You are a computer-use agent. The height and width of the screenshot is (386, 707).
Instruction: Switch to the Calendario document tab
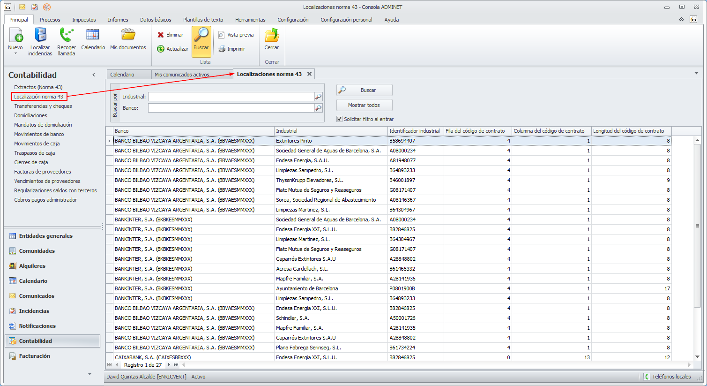click(122, 75)
